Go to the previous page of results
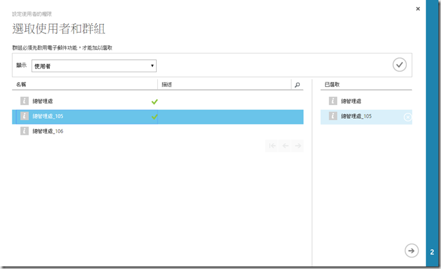 (285, 146)
